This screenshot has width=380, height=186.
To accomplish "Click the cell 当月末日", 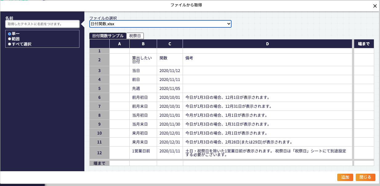I will point(143,124).
